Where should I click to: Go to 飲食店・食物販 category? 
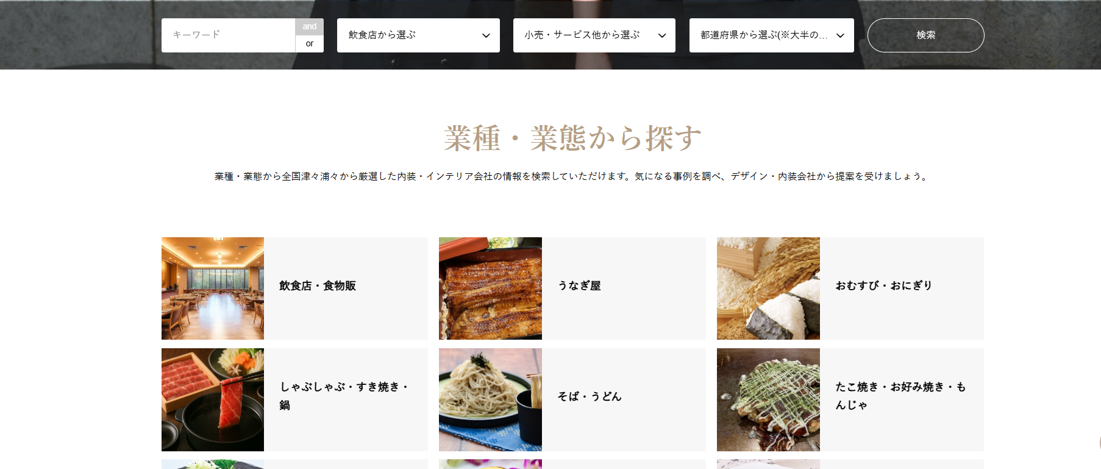tap(318, 285)
